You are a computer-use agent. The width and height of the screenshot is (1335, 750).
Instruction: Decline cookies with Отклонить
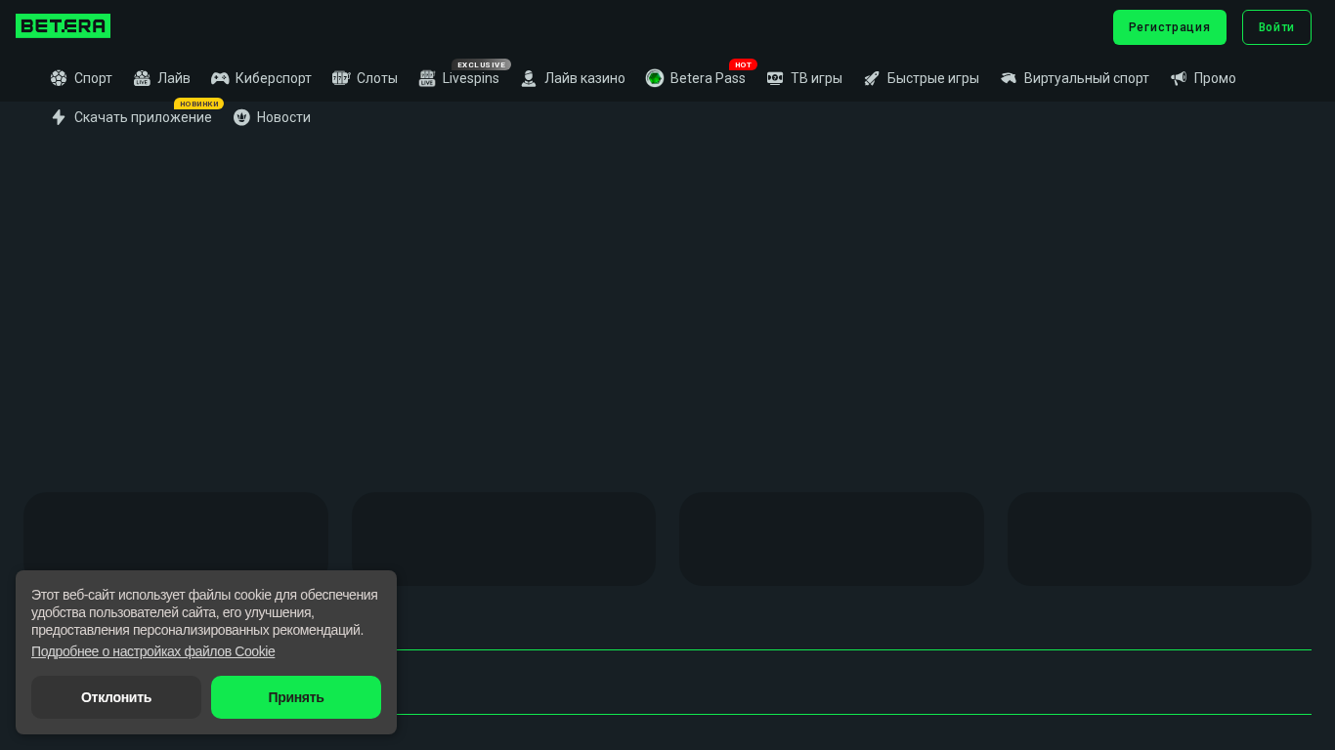point(116,697)
